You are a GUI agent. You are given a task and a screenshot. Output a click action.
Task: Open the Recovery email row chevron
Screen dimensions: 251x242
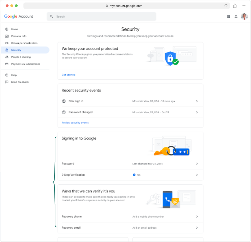click(x=197, y=228)
